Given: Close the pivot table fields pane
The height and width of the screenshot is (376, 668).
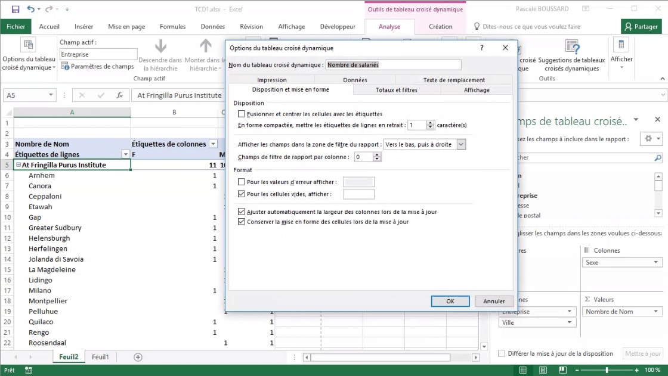Looking at the screenshot, I should point(657,120).
